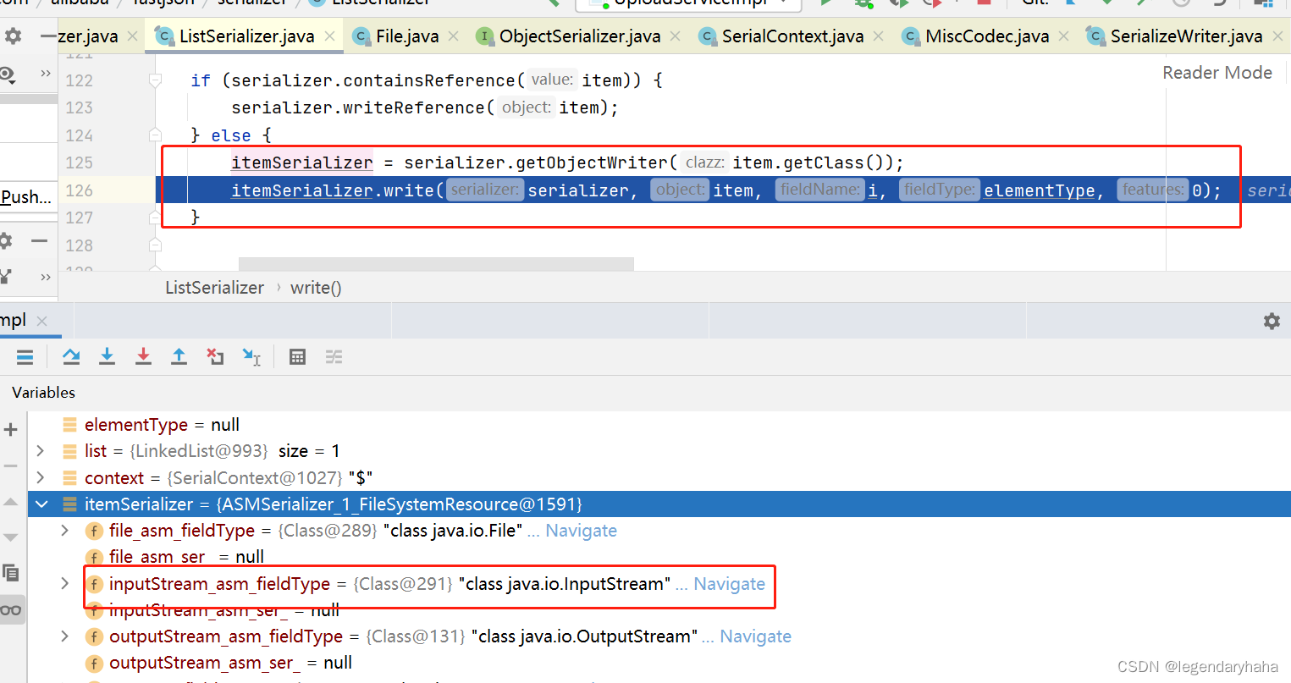Expand the file_asm_fieldType field
The height and width of the screenshot is (683, 1291).
point(65,531)
